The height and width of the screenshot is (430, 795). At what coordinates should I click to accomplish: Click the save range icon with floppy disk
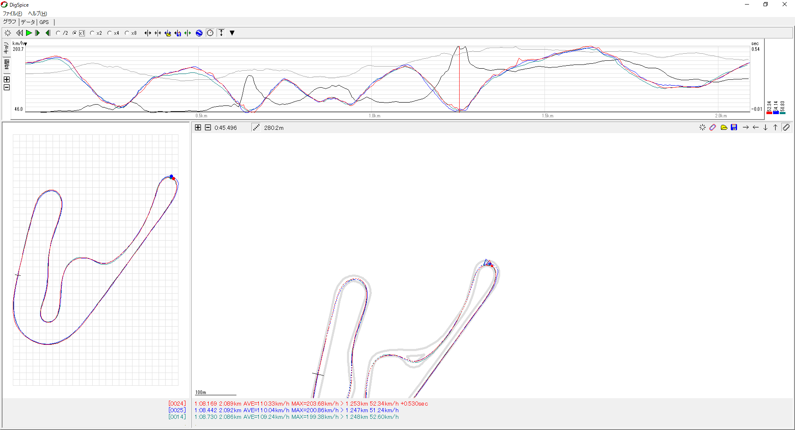[178, 33]
